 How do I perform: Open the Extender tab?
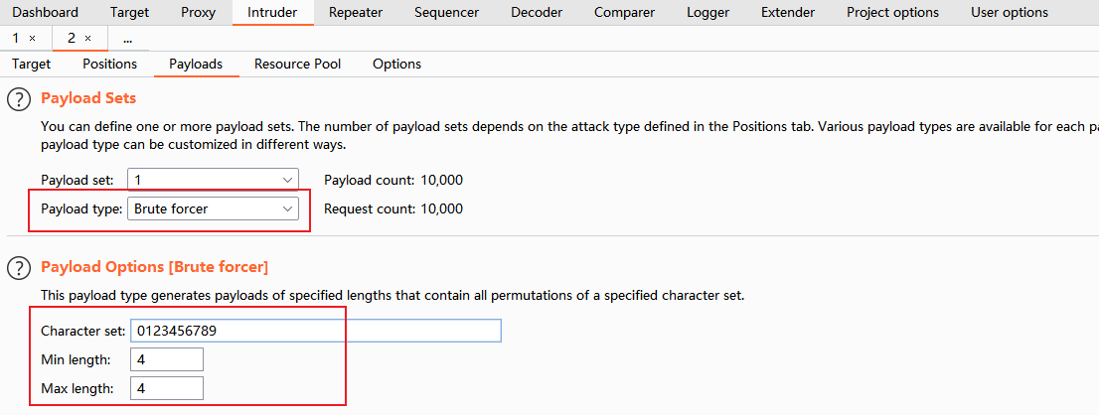pos(788,13)
